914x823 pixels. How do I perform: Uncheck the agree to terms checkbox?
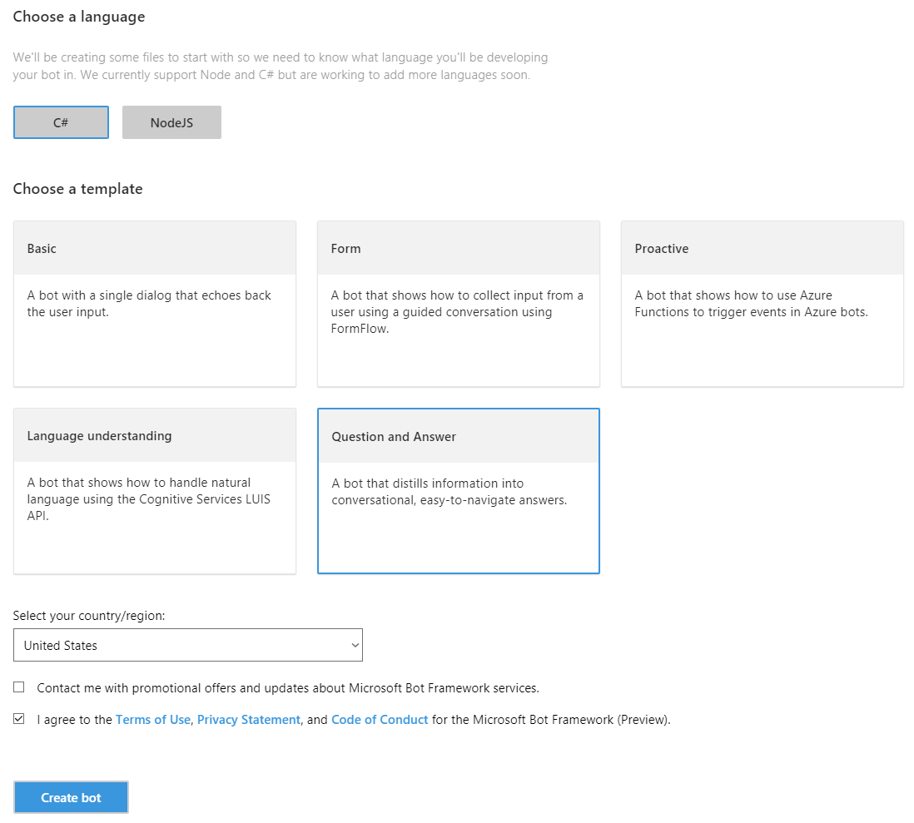click(x=19, y=720)
